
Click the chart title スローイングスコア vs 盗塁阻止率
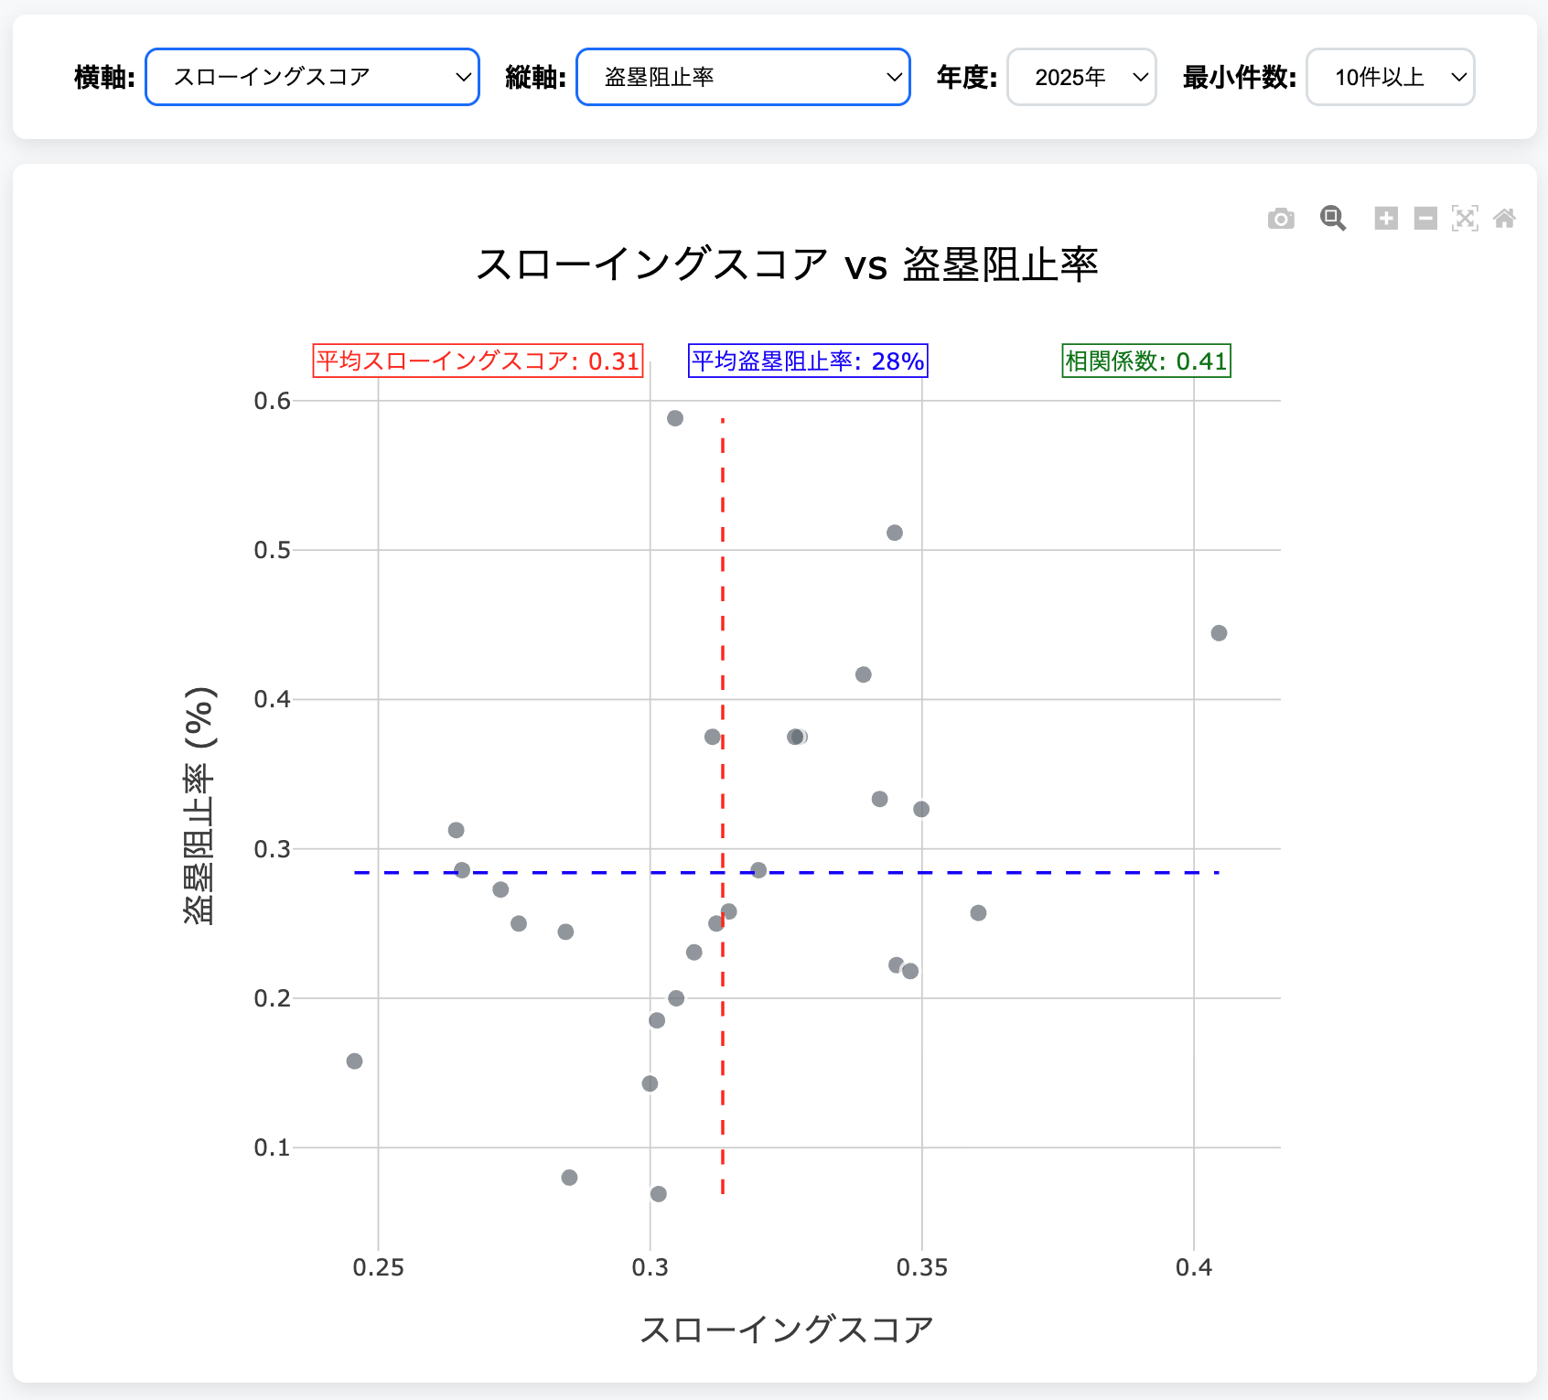pyautogui.click(x=787, y=265)
